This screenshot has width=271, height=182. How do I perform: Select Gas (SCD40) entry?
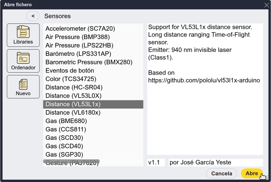pyautogui.click(x=93, y=146)
